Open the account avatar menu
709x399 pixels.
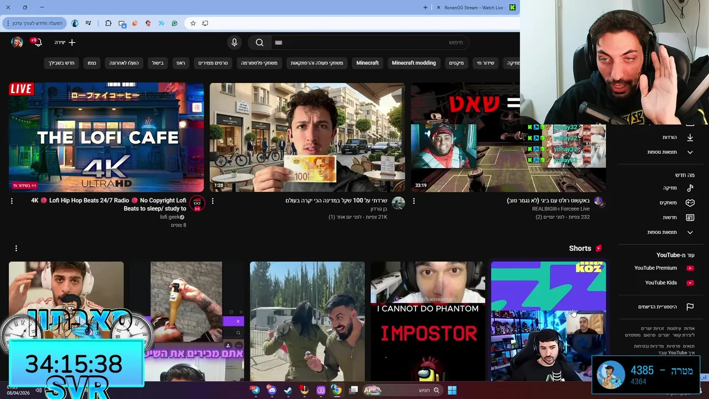[17, 43]
